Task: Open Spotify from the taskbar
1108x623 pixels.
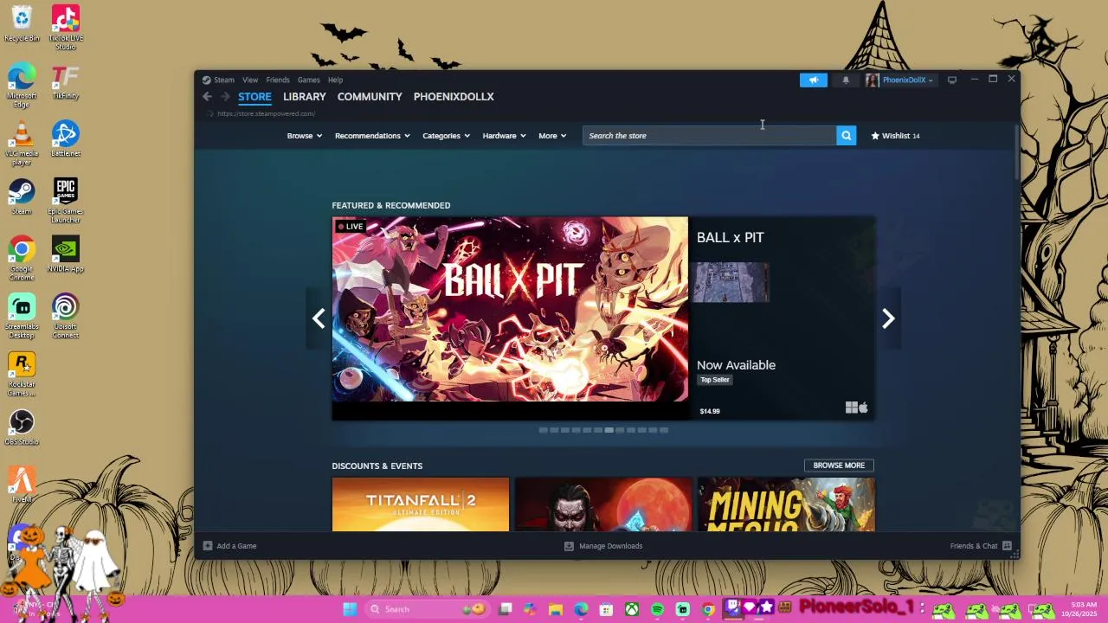Action: [657, 609]
